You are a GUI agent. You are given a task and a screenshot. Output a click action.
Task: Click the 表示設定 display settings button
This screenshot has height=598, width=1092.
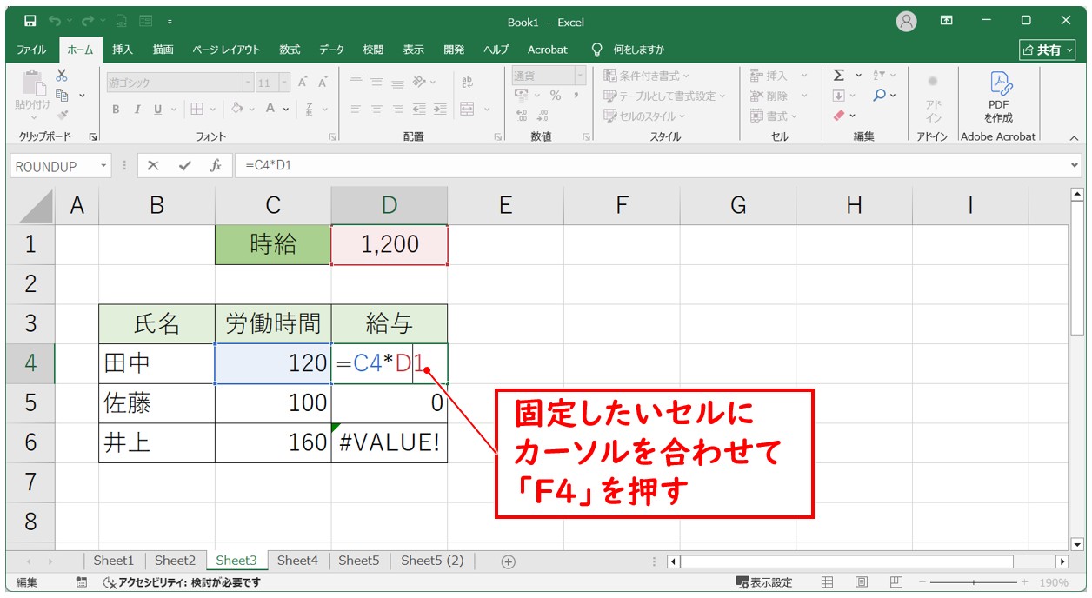click(x=764, y=582)
